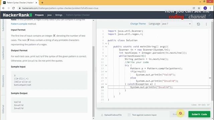Click the Run Code button
214x120 pixels.
coord(178,114)
